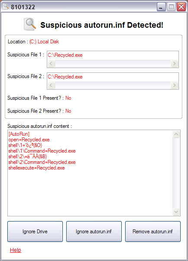Screen dimensions: 188x261
Task: Click down arrow of autorun.inf content scrollbar
Action: coord(176,212)
